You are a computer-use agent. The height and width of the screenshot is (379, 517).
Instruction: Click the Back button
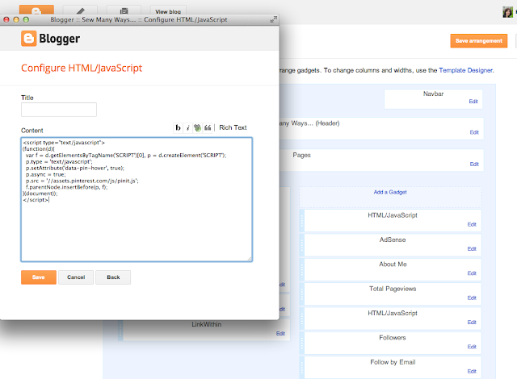pos(113,277)
